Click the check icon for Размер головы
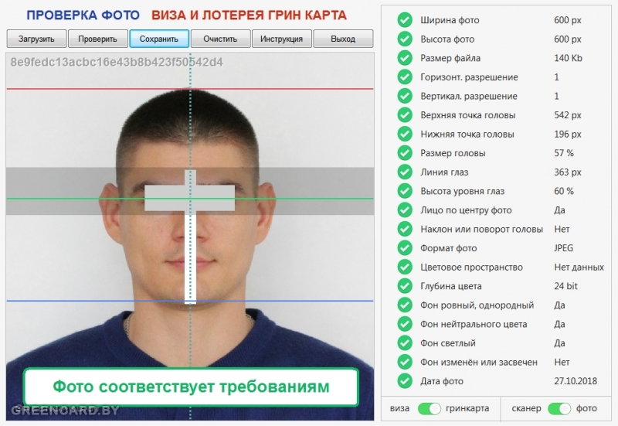Screen dimensions: 618x426 point(405,153)
